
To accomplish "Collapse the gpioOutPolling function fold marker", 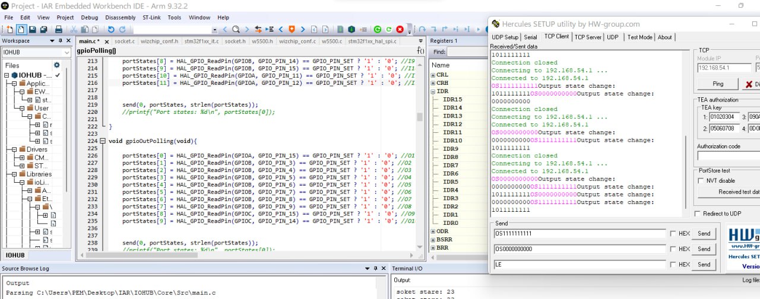I will tap(103, 141).
